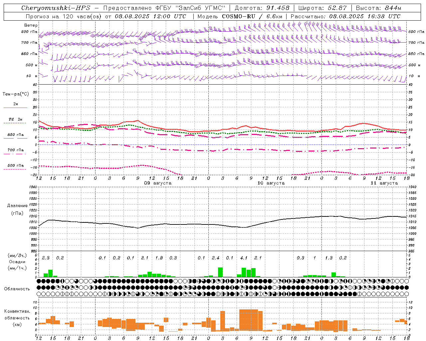Click the 'Давление' pressure label
Image resolution: width=426 pixels, height=341 pixels.
[x=17, y=206]
